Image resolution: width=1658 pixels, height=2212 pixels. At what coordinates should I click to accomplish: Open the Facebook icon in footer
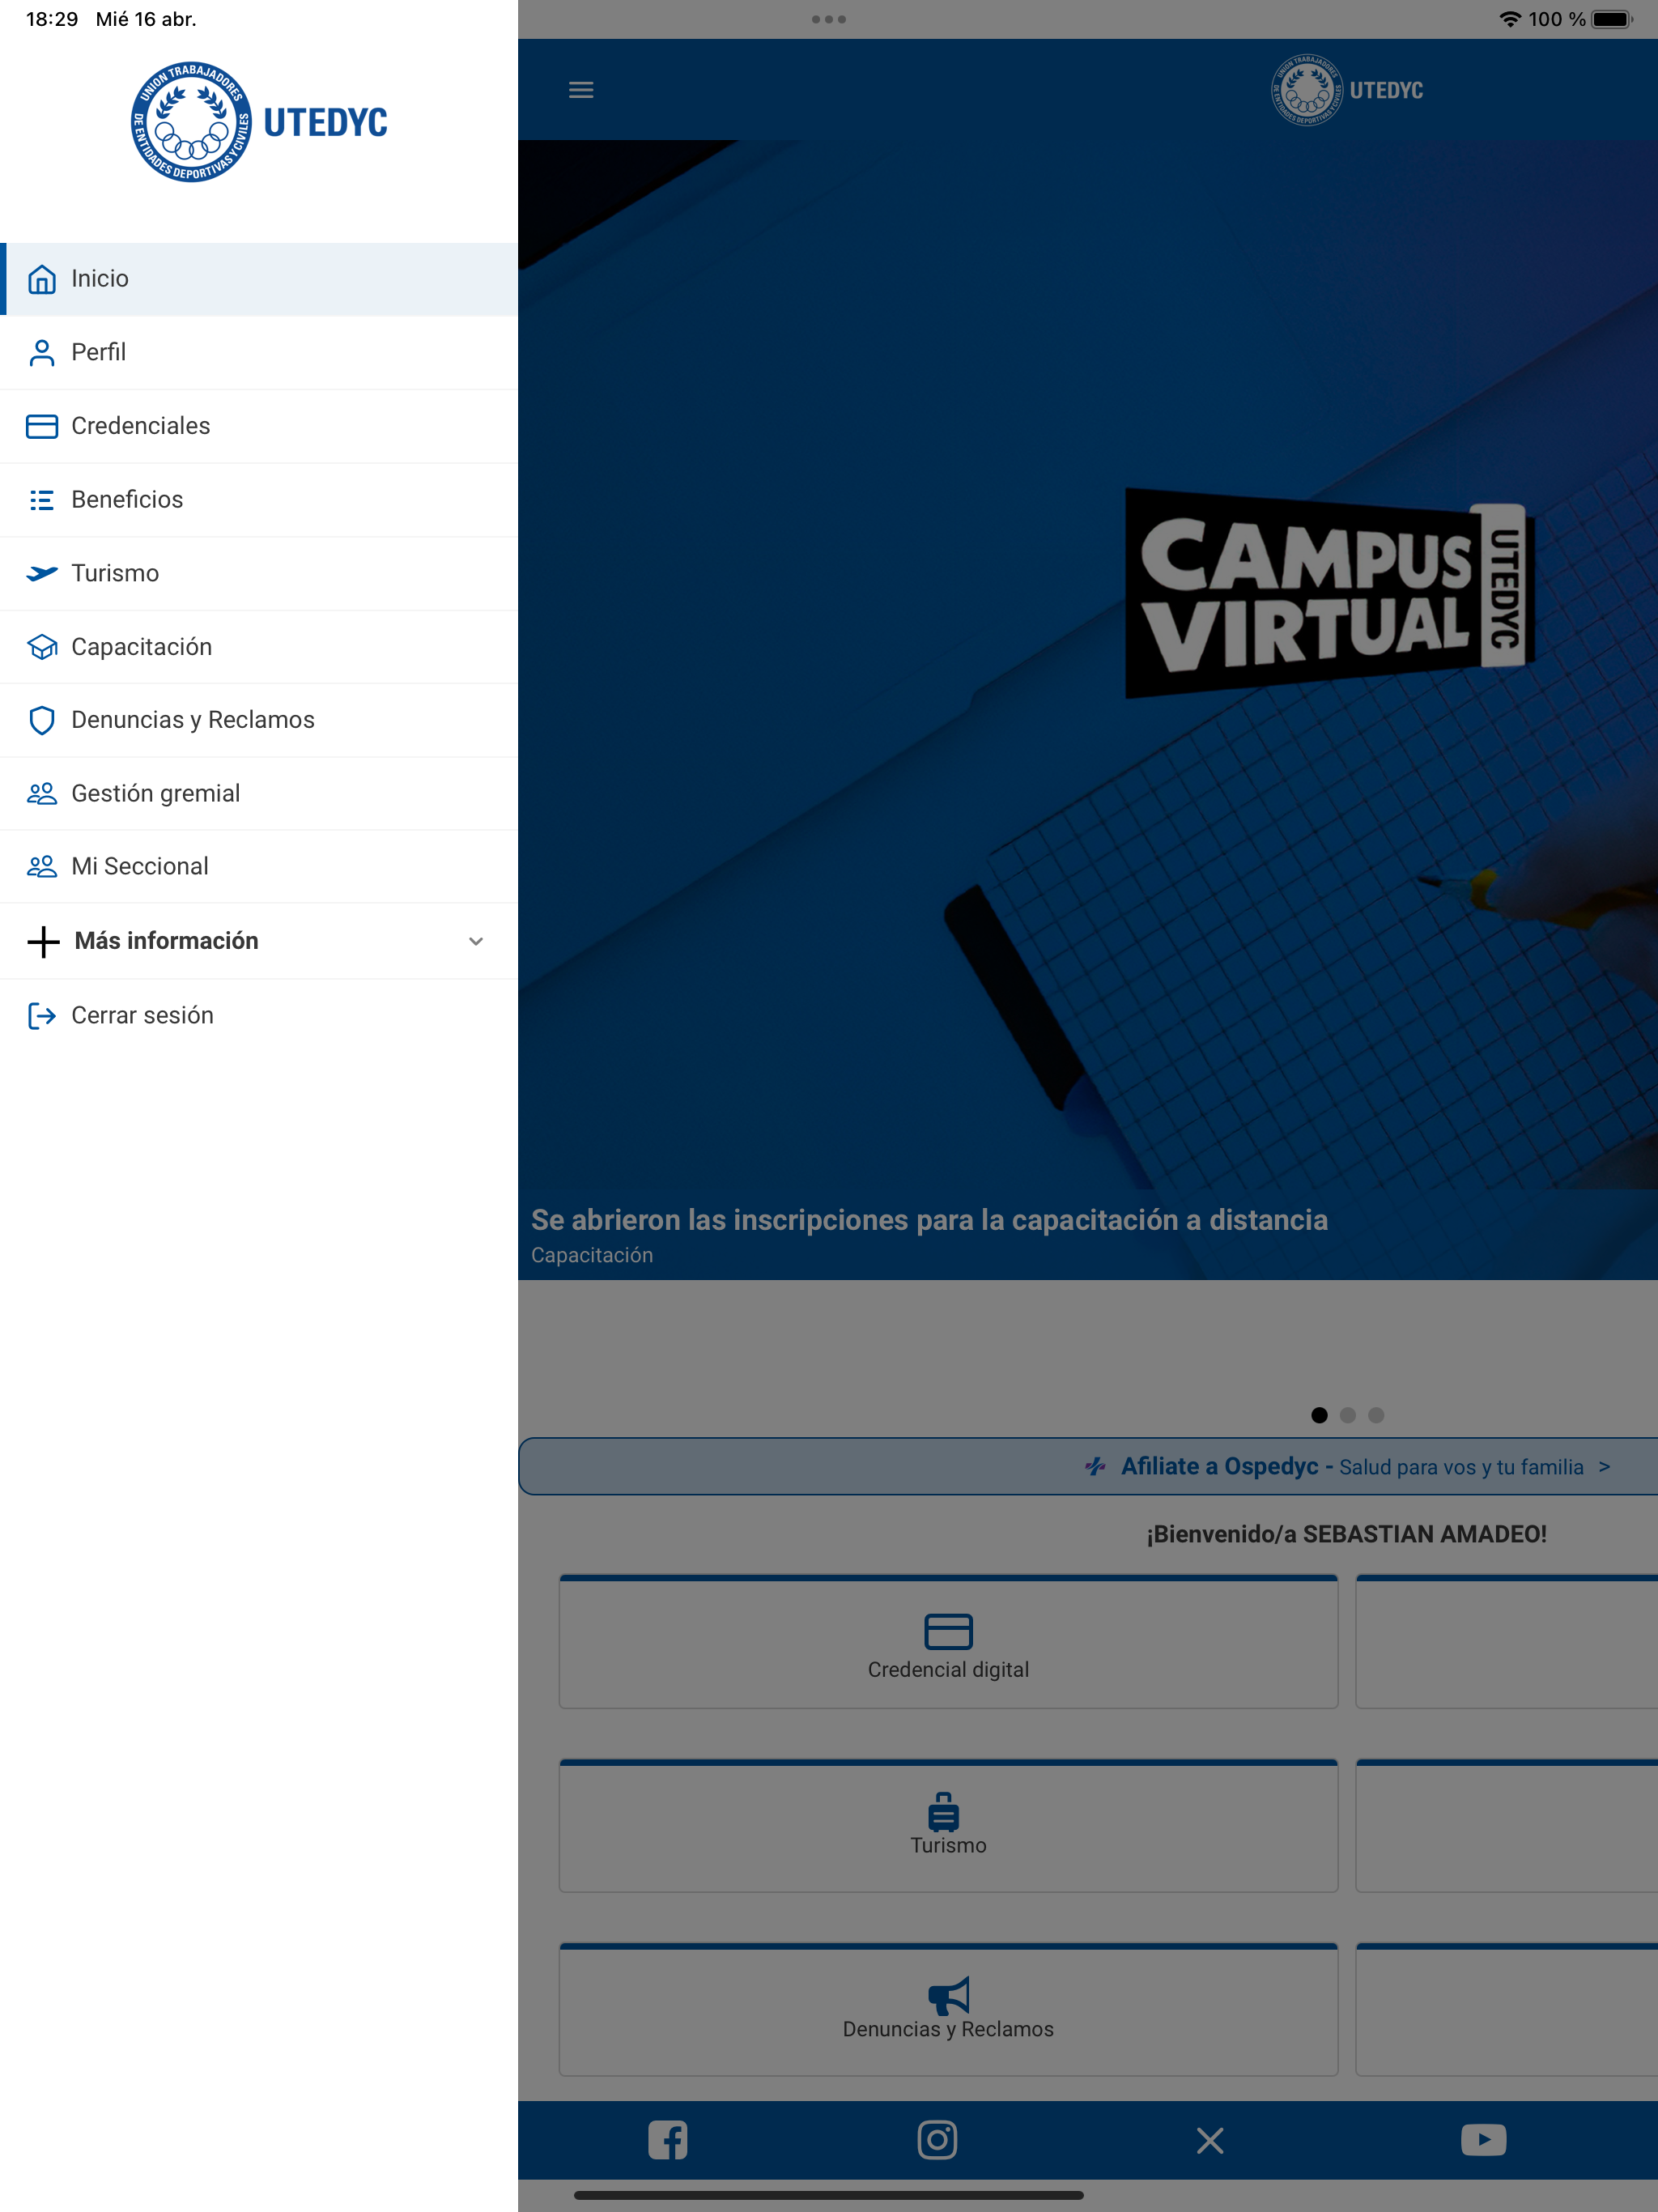(668, 2140)
